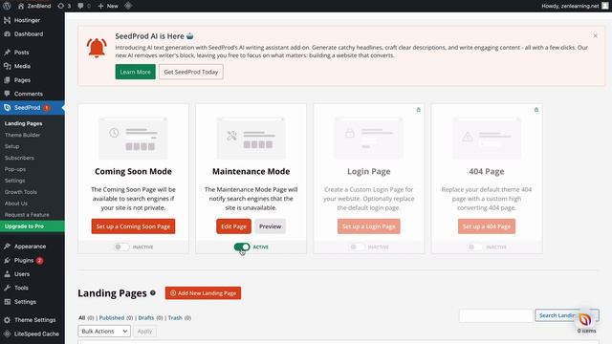Open the Pop-ups submenu

[x=15, y=169]
